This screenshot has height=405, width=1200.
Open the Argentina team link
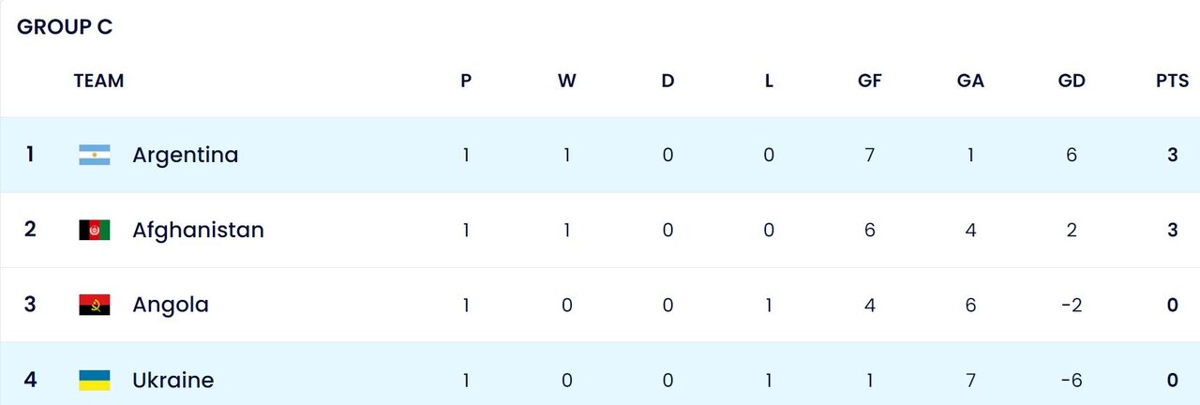186,156
